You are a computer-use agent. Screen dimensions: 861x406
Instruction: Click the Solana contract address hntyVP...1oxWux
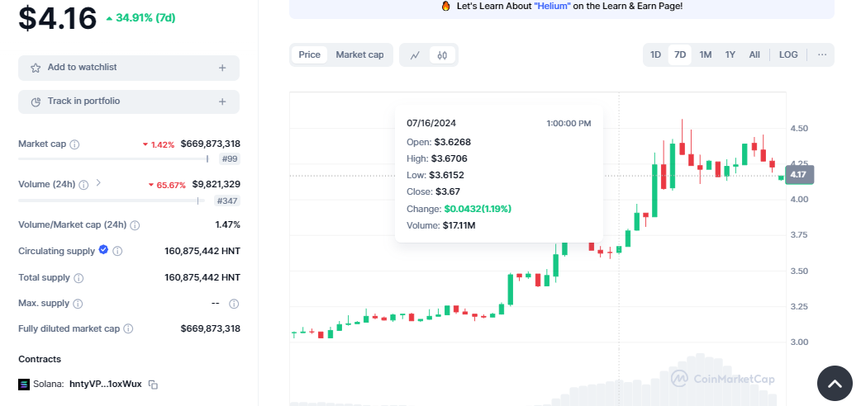[106, 384]
